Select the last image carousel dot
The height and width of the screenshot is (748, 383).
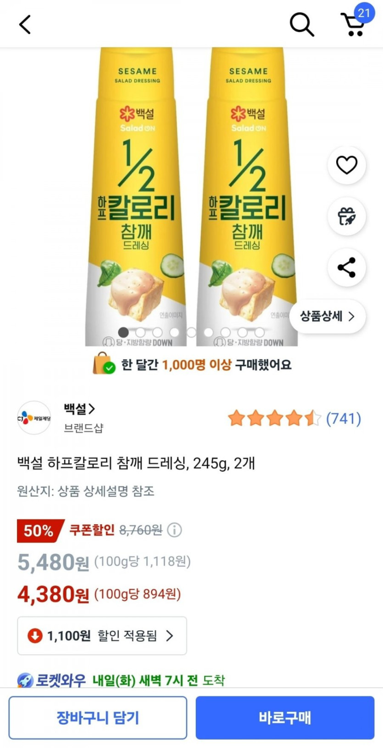(260, 332)
